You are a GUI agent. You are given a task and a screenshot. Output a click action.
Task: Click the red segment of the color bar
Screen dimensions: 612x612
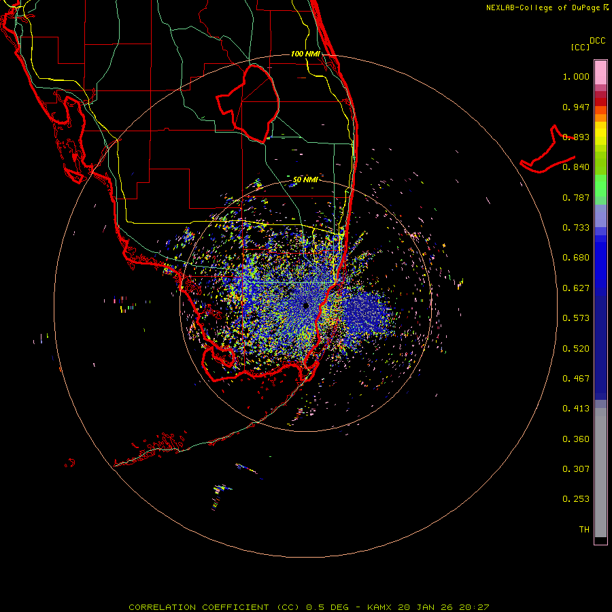(x=600, y=102)
